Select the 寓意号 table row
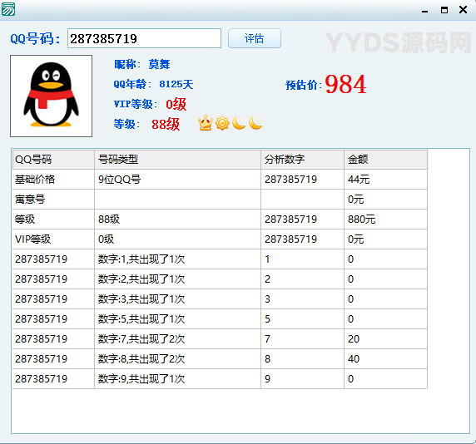476x444 pixels. [x=220, y=200]
